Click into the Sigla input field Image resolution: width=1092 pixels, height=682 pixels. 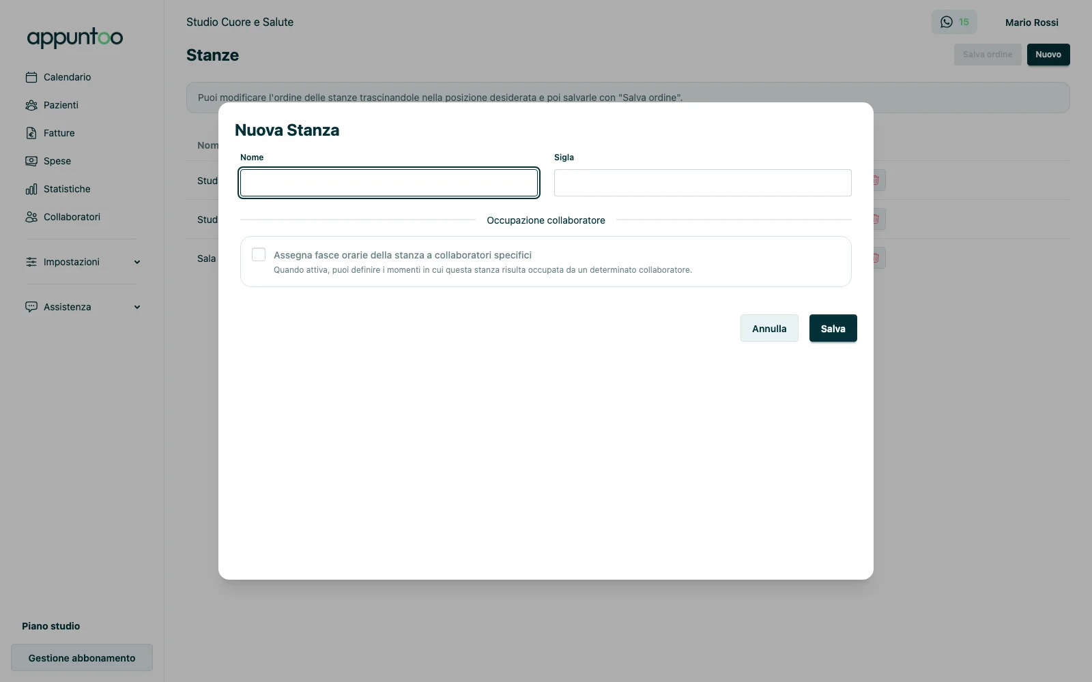click(703, 183)
